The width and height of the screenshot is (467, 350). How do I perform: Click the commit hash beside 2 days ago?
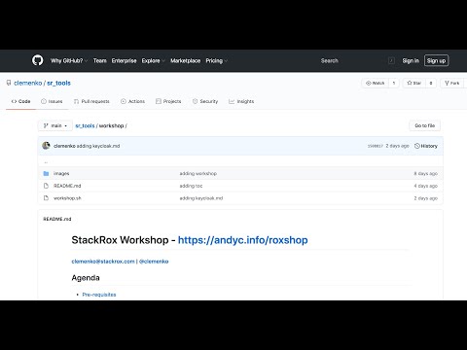[x=376, y=146]
